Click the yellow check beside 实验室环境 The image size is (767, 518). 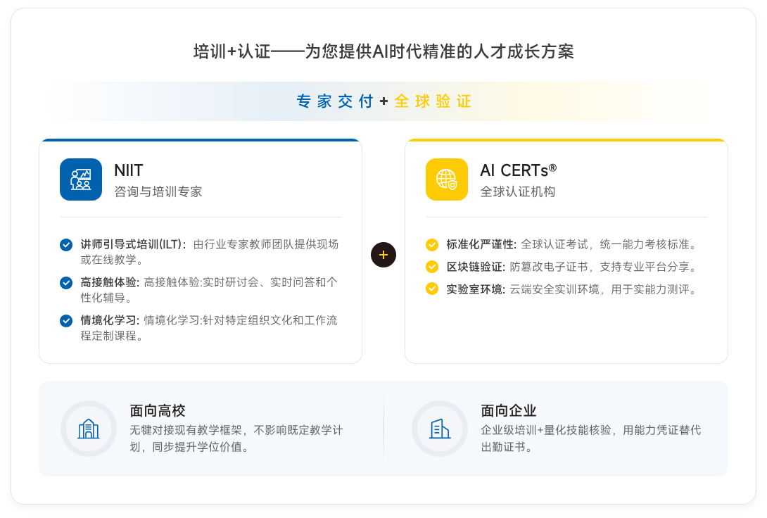pos(432,289)
